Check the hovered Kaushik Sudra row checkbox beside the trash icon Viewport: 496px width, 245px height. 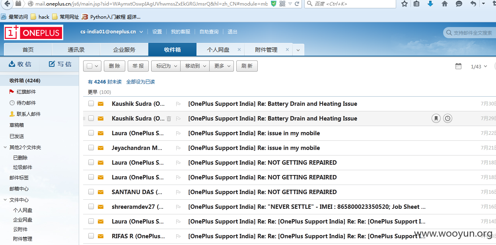[x=91, y=118]
